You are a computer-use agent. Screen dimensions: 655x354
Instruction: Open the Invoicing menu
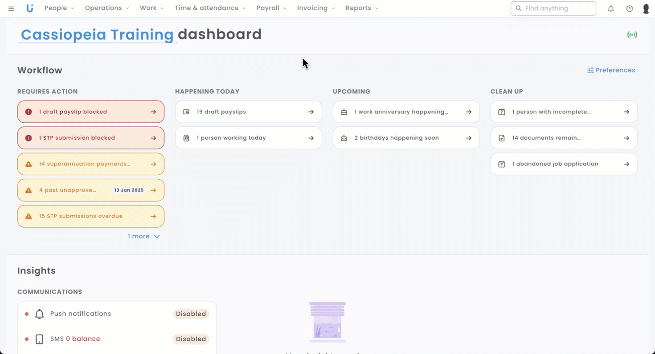(316, 8)
